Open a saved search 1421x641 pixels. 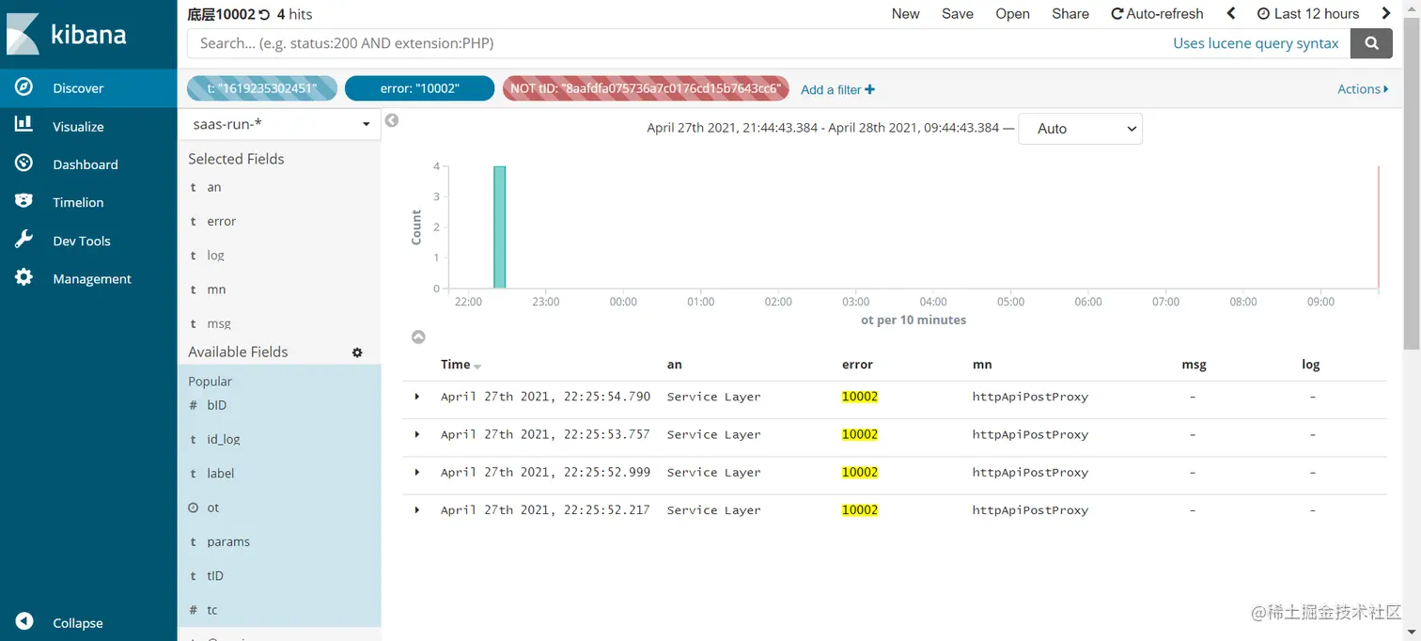click(x=1012, y=13)
